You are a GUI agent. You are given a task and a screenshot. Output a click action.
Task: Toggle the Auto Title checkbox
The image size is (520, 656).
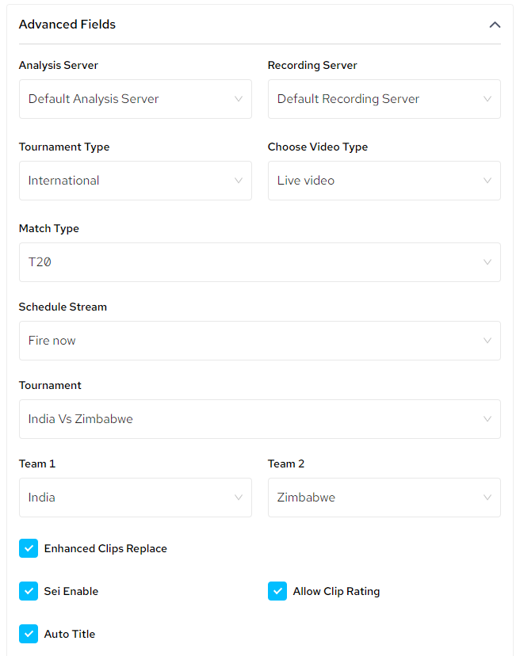tap(29, 634)
